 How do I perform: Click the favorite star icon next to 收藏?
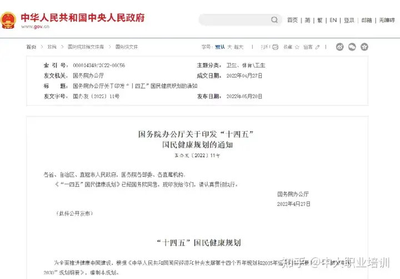point(297,47)
